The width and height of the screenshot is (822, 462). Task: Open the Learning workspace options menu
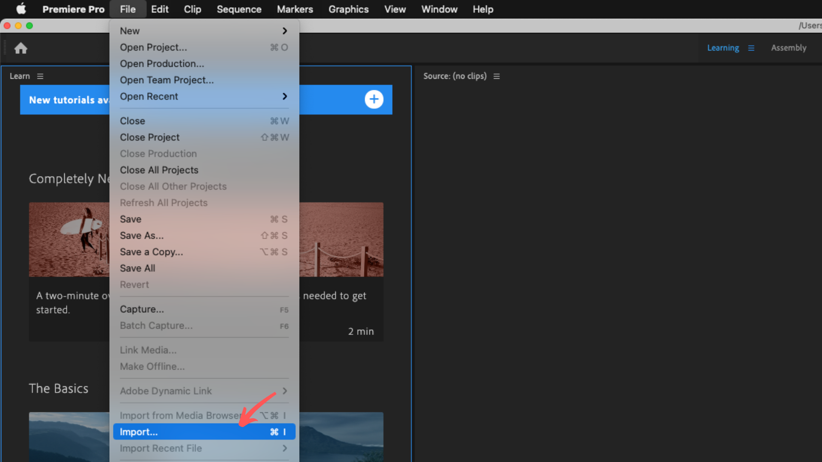coord(751,48)
